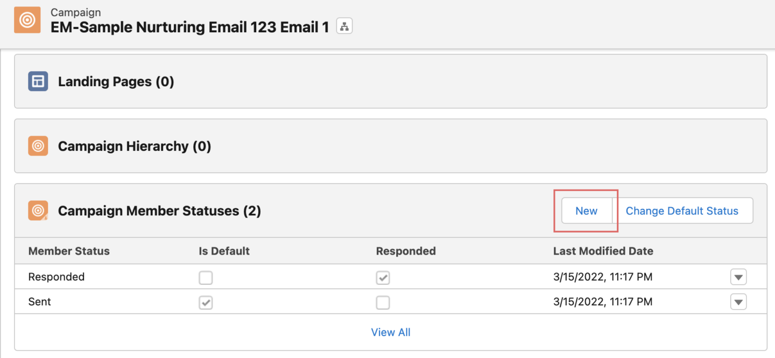775x358 pixels.
Task: Click the New button for member statuses
Action: pos(586,210)
